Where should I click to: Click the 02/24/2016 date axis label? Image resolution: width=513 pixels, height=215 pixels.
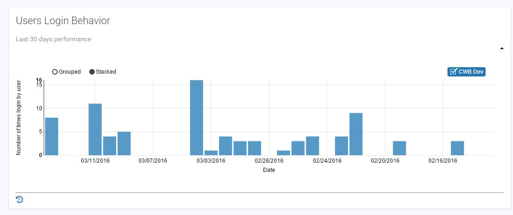pyautogui.click(x=327, y=161)
